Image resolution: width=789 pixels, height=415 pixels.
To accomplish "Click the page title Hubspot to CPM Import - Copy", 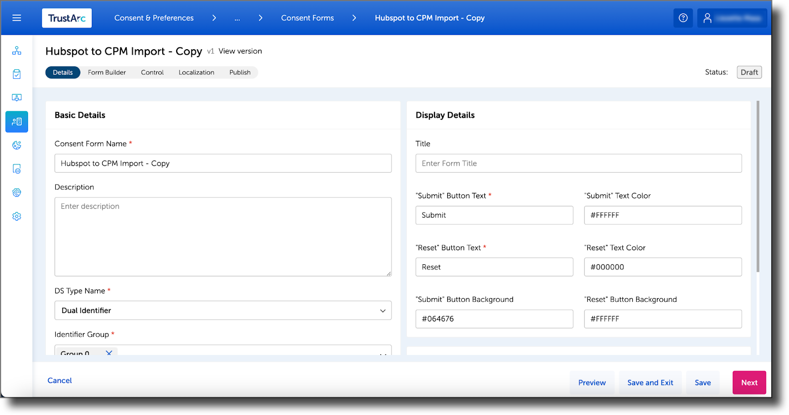I will click(124, 51).
